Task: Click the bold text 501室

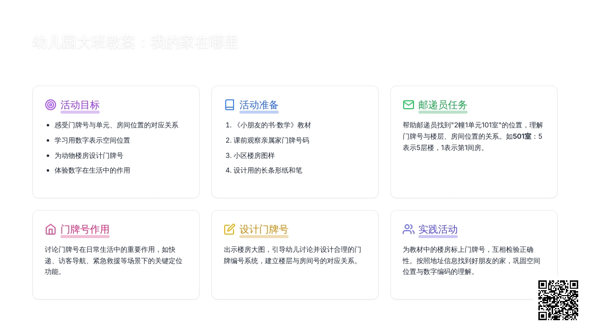Action: click(522, 136)
